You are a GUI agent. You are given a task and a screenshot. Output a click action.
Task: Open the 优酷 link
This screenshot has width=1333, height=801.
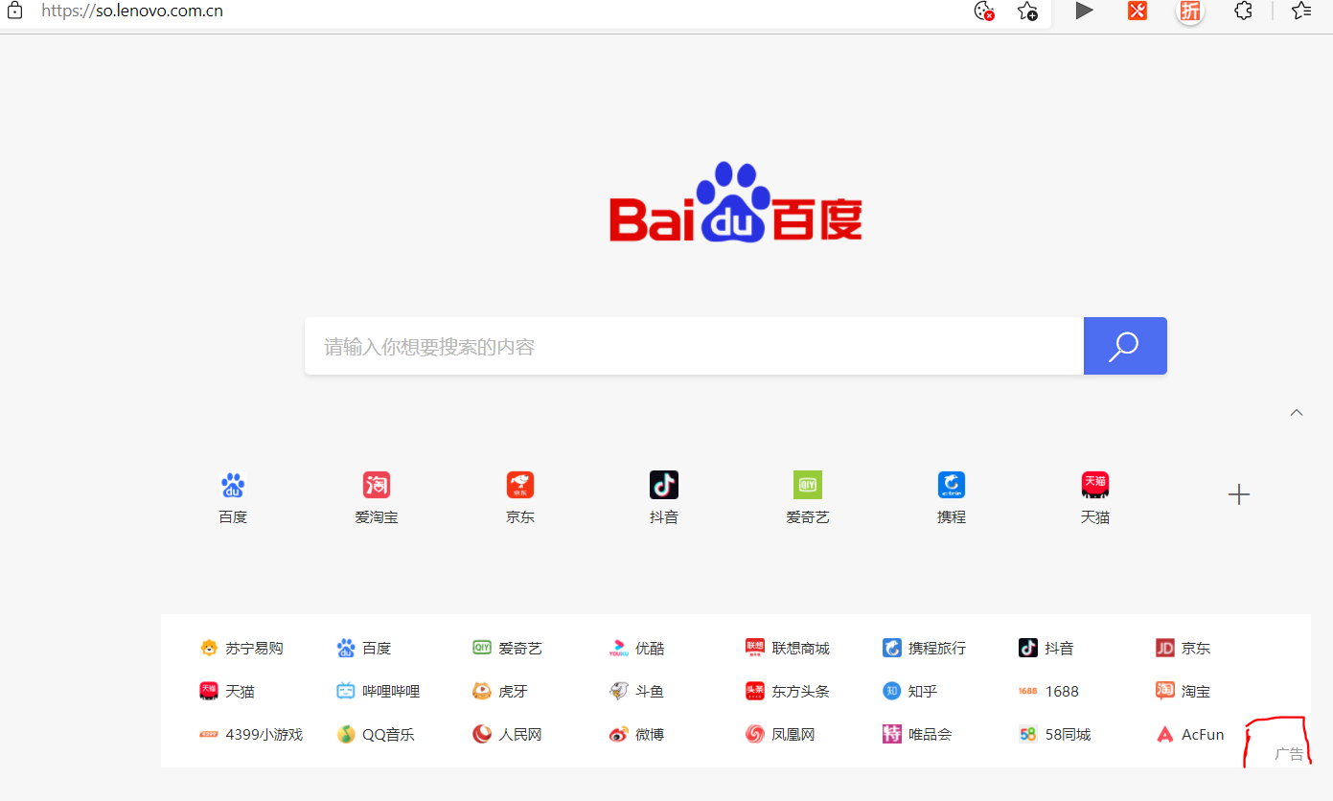636,649
